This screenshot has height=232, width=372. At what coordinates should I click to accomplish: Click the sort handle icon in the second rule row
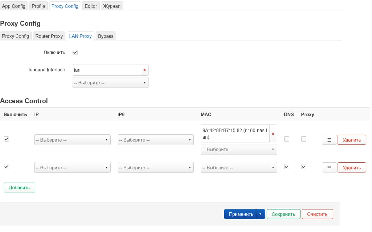point(329,167)
